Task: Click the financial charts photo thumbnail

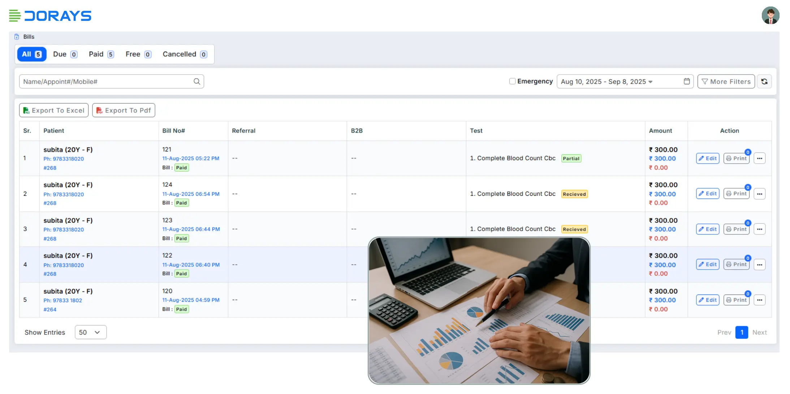Action: pyautogui.click(x=479, y=310)
